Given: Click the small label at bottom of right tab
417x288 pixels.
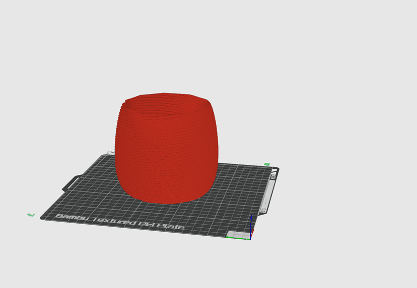Looking at the screenshot, I should point(263,210).
